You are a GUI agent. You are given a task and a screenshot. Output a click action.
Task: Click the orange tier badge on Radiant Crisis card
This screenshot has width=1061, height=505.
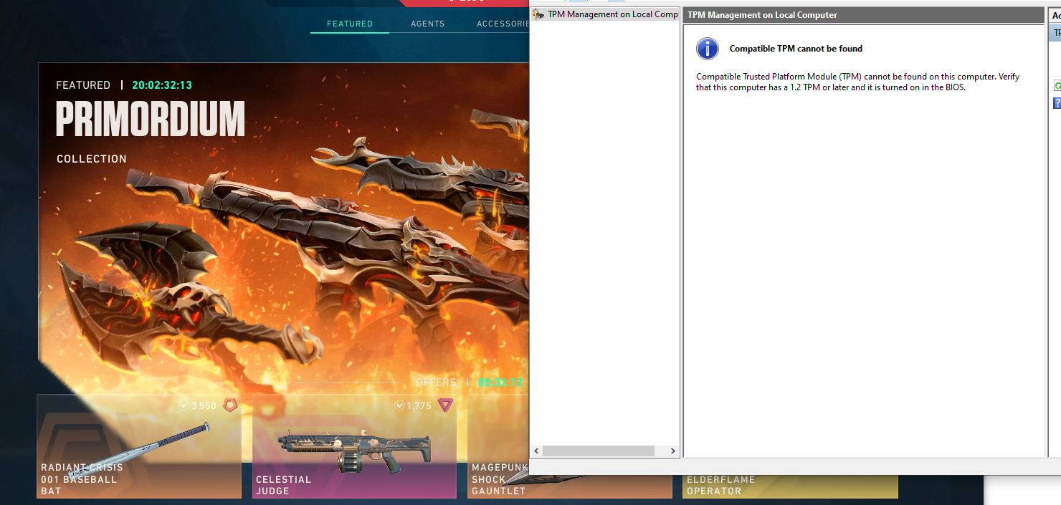coord(229,405)
